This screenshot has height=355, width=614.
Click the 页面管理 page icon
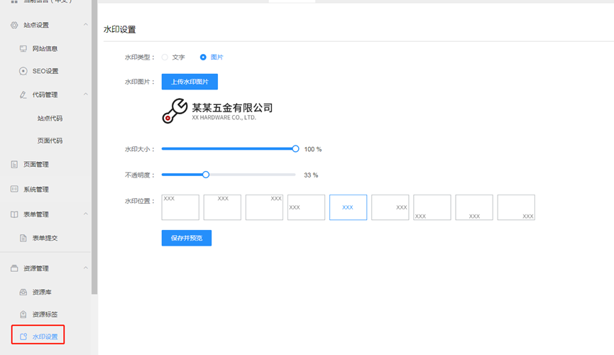tap(14, 165)
